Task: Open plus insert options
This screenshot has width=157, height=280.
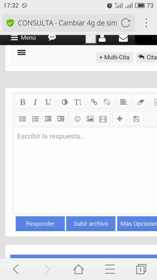Action: point(120,119)
